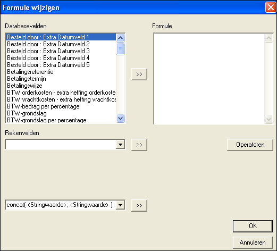Click the Operatoren button

[250, 145]
